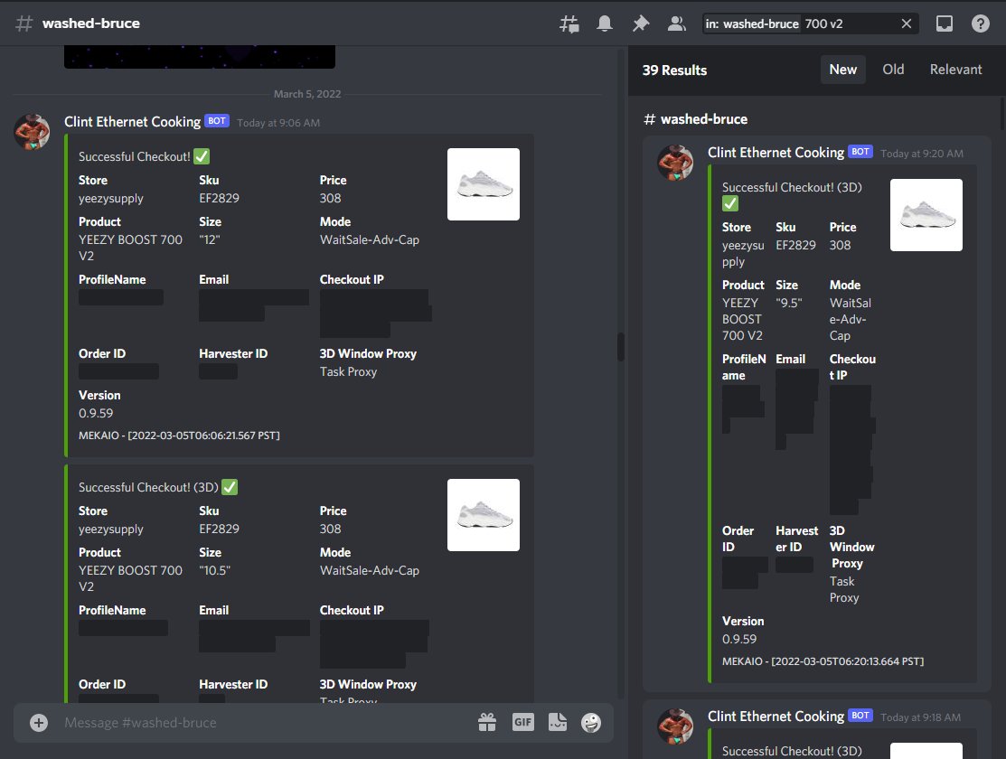Image resolution: width=1006 pixels, height=759 pixels.
Task: Click bot avatar on 9:18 AM search result
Action: click(x=675, y=726)
